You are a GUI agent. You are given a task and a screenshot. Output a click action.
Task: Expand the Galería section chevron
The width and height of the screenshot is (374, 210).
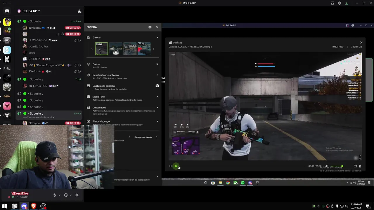pyautogui.click(x=157, y=37)
